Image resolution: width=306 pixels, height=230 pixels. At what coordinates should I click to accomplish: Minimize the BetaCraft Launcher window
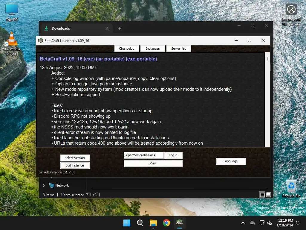pyautogui.click(x=236, y=40)
